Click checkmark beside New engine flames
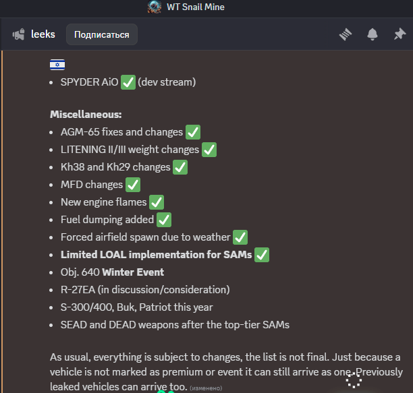The width and height of the screenshot is (413, 393). tap(157, 202)
